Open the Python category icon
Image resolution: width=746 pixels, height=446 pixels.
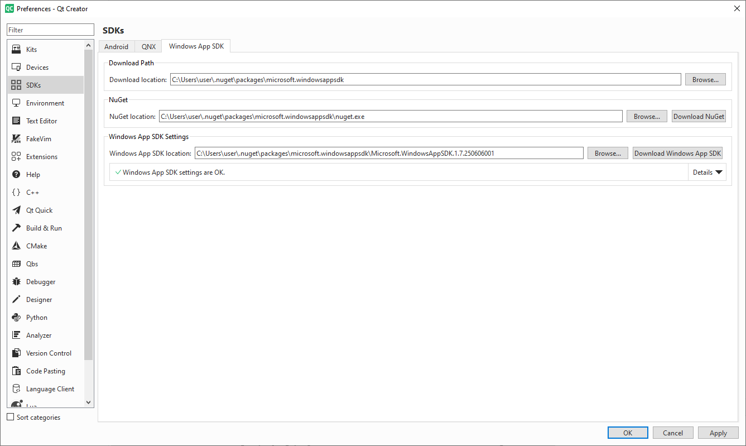click(x=16, y=318)
